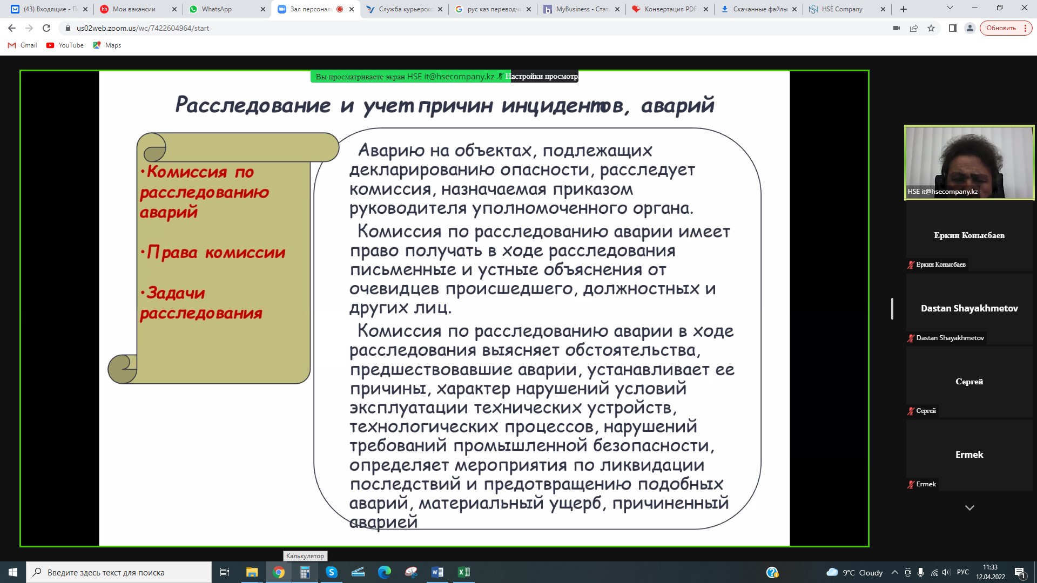Switch to HSE Company tab

(x=847, y=9)
